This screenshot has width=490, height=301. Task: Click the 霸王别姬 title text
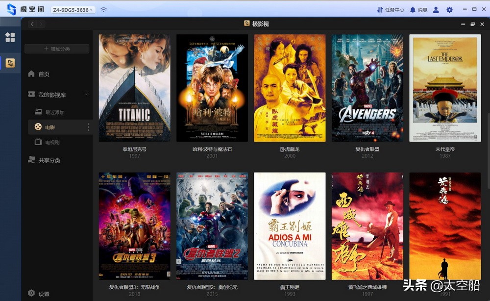[290, 287]
